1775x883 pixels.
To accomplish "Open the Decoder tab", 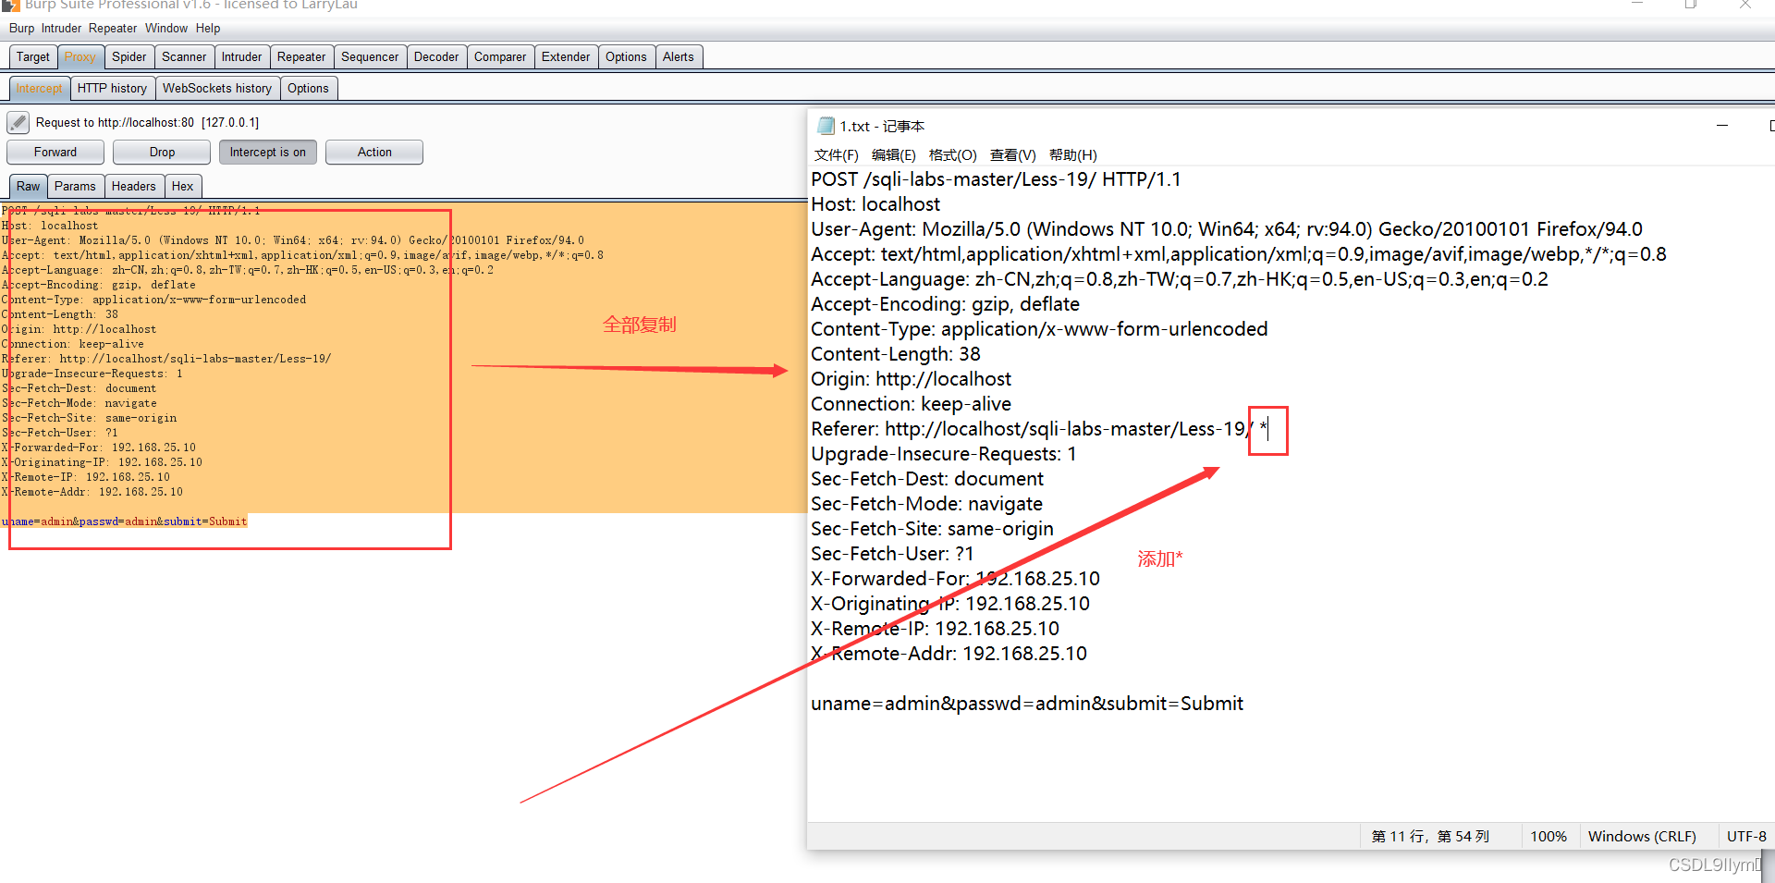I will point(435,56).
